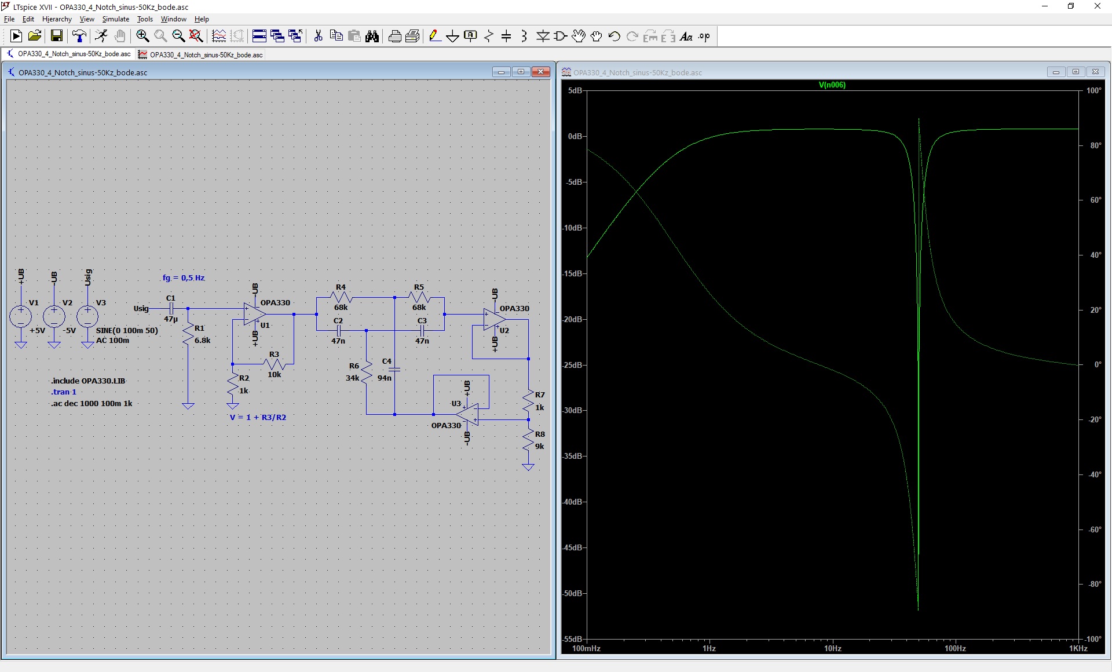The width and height of the screenshot is (1112, 672).
Task: Open the View menu
Action: click(x=87, y=19)
